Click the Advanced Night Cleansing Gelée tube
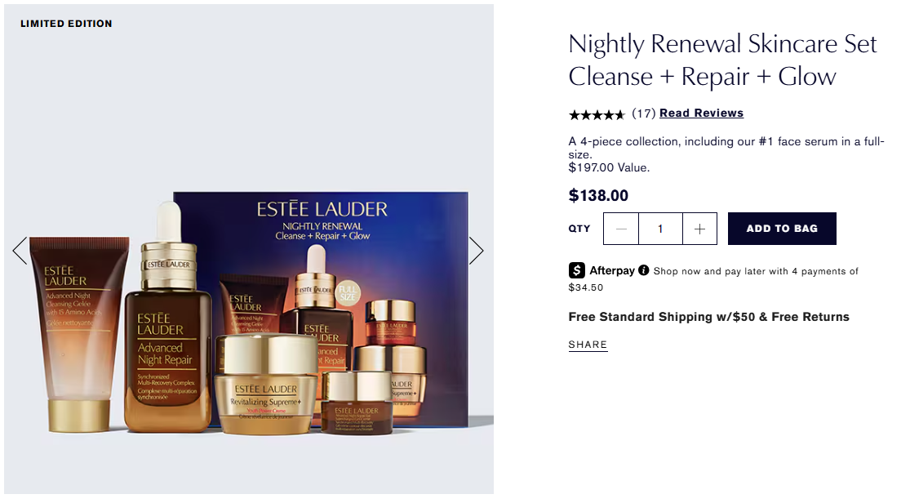This screenshot has height=503, width=910. (x=79, y=334)
